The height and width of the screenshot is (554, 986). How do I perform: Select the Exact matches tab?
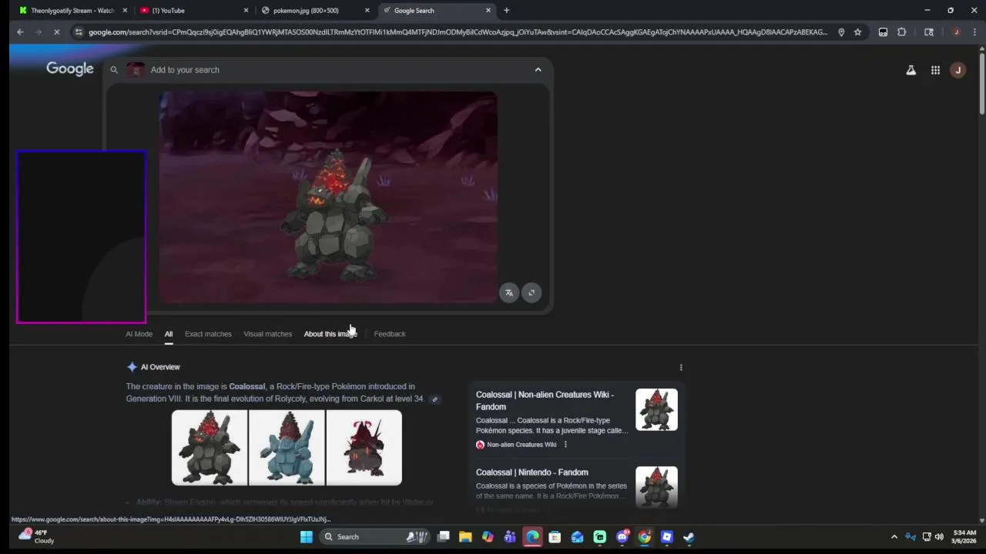point(208,334)
